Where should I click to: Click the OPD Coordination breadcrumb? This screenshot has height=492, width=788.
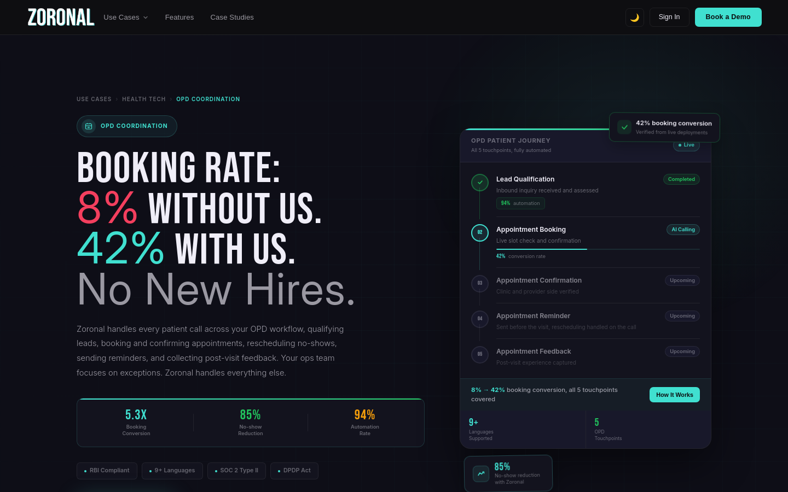(x=208, y=99)
